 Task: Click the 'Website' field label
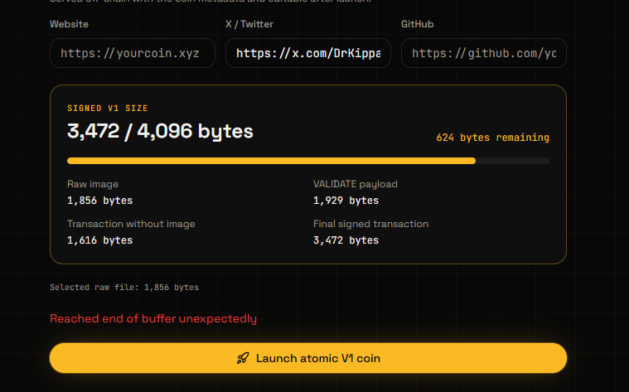69,24
